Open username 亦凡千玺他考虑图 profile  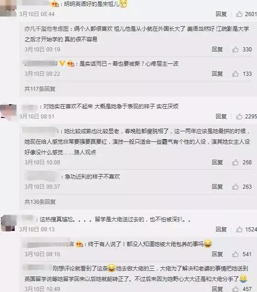coord(46,29)
